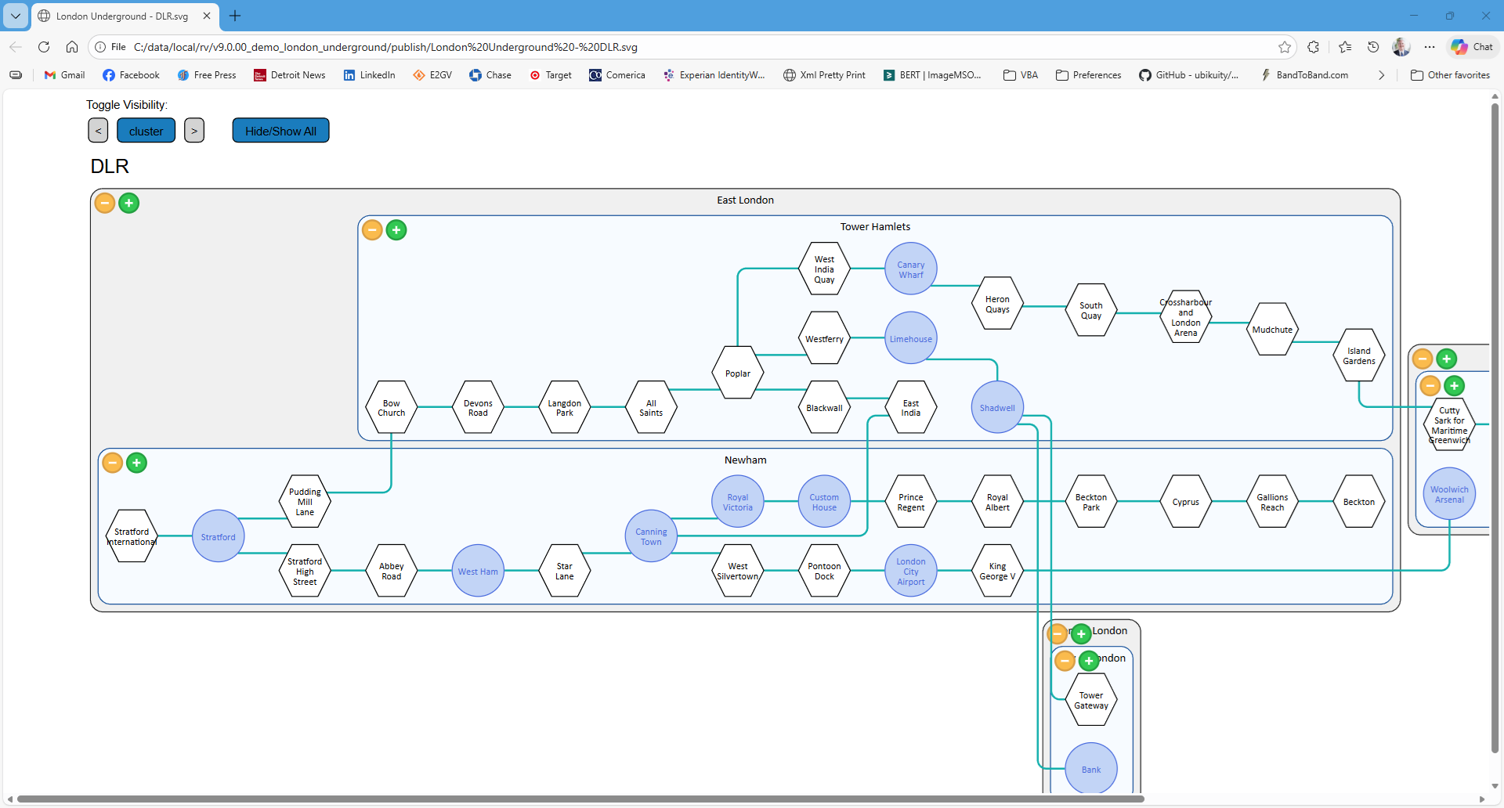Open the Gmail bookmark

coord(64,75)
